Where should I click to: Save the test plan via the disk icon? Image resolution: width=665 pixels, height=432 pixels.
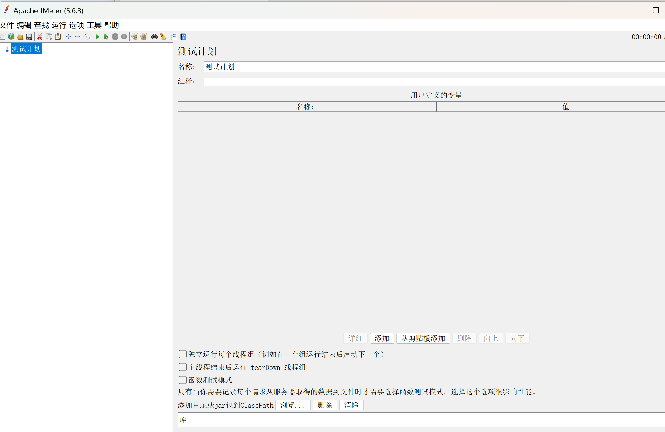coord(29,37)
